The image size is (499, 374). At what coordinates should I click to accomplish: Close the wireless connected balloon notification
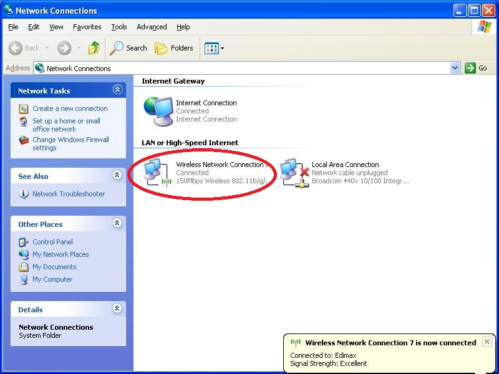click(487, 342)
